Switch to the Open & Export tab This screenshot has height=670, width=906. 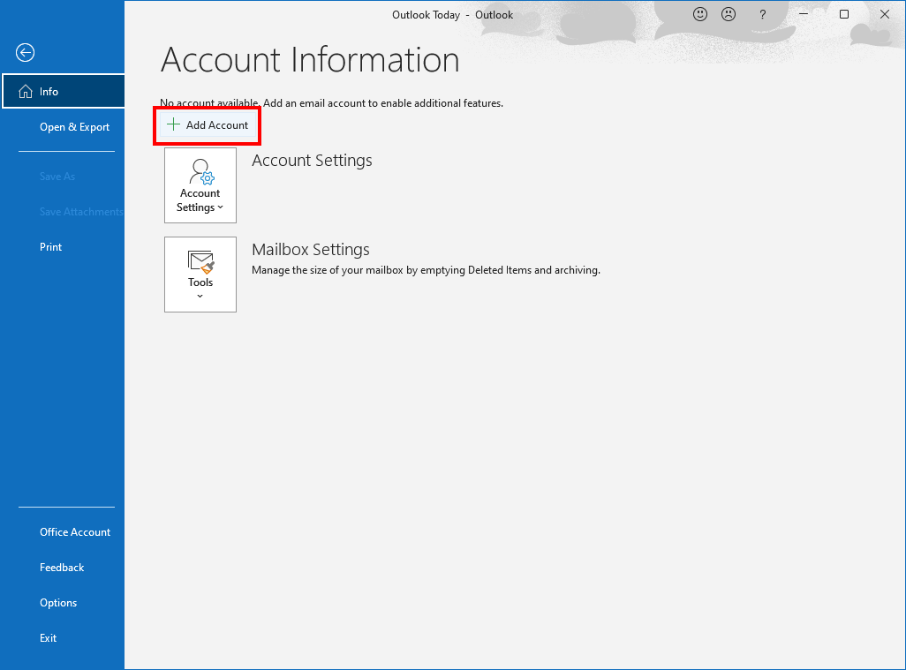coord(74,127)
